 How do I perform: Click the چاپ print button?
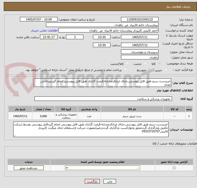(110, 182)
